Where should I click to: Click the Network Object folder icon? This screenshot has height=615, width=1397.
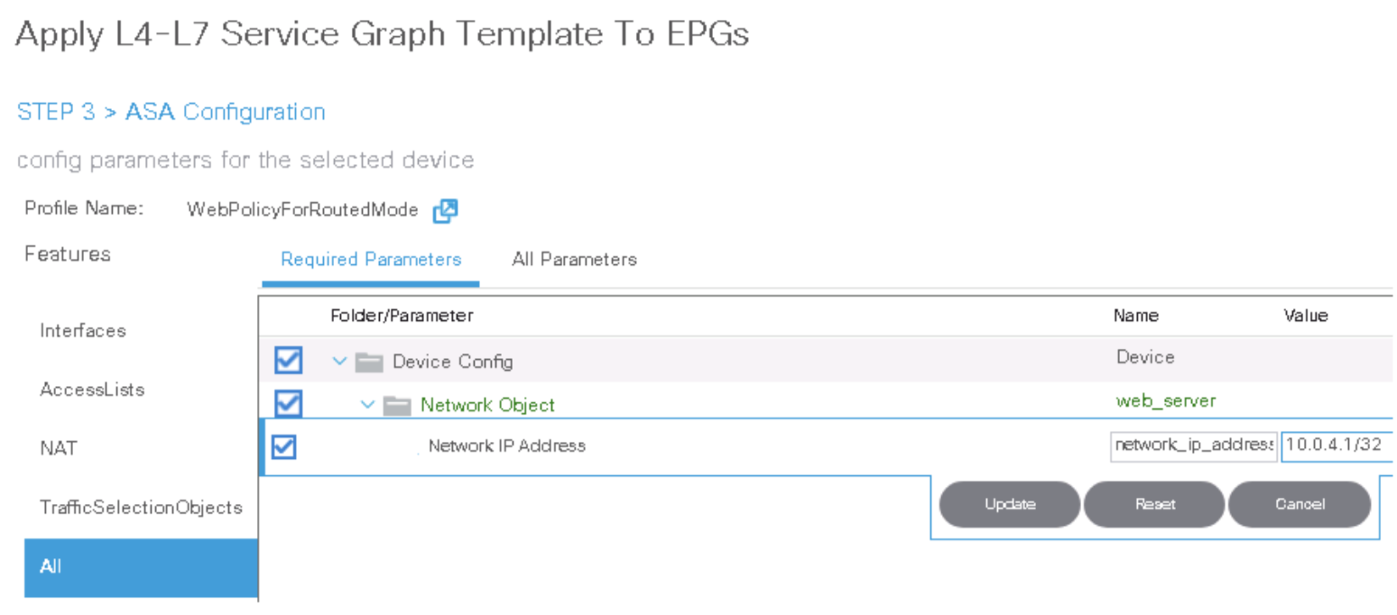(398, 406)
